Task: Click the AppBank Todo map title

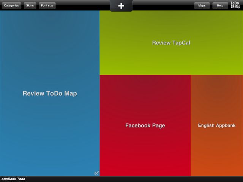Action: 13,179
